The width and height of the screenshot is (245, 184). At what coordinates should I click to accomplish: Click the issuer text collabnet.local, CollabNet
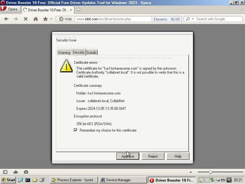106,101
